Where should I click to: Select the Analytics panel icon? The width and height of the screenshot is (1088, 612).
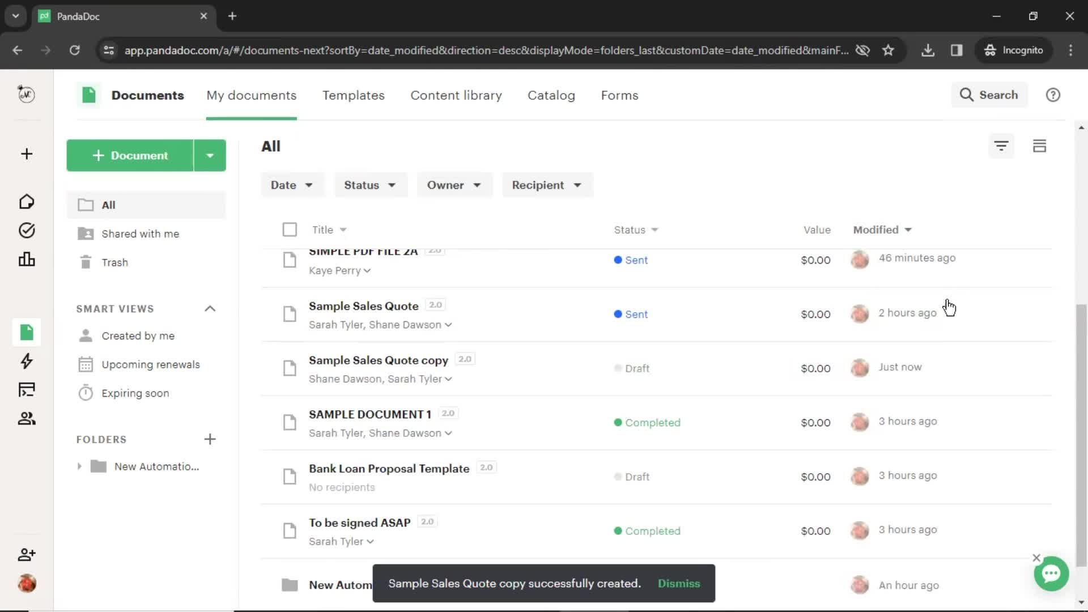pos(26,258)
